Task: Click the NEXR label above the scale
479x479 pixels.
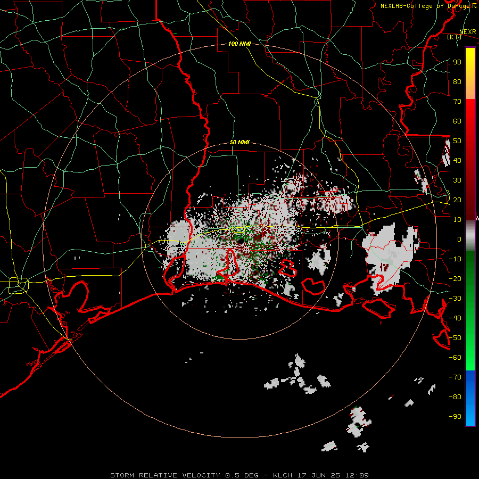Action: 468,32
